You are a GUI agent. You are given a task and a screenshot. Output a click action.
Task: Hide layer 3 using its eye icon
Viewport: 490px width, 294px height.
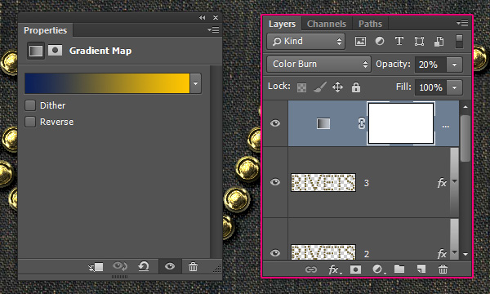275,182
